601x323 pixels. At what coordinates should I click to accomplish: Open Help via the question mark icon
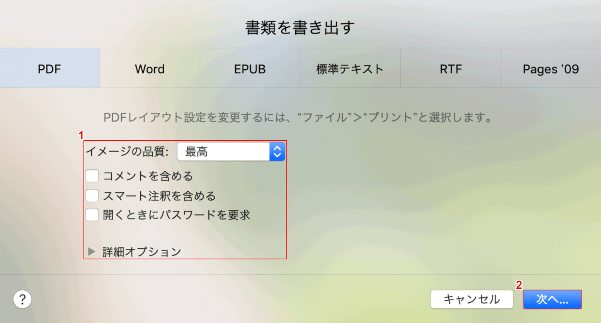click(x=23, y=299)
